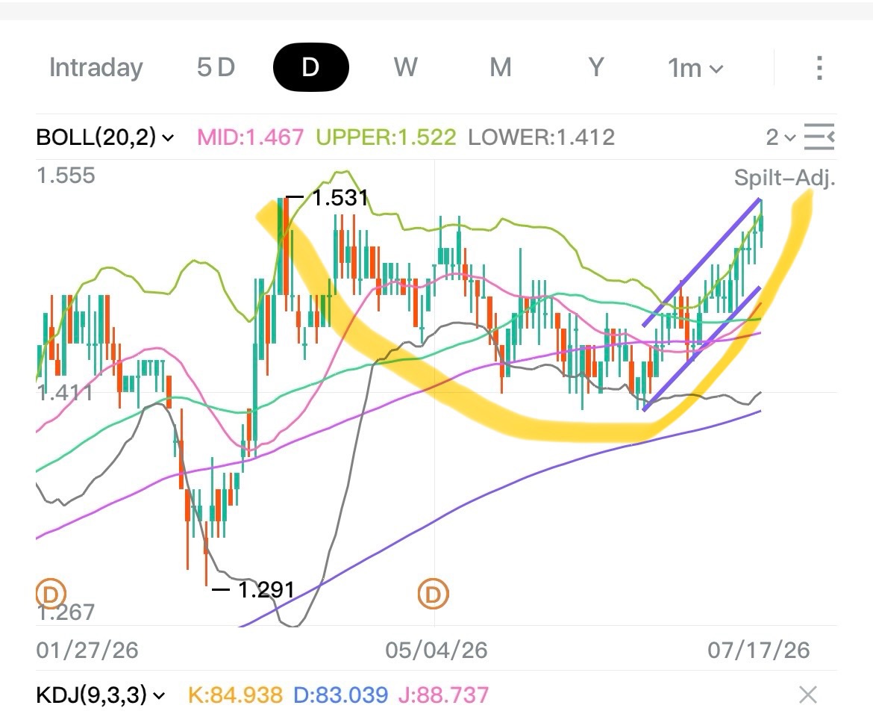Tap the MID:1.467 value label
The width and height of the screenshot is (873, 717).
[251, 137]
